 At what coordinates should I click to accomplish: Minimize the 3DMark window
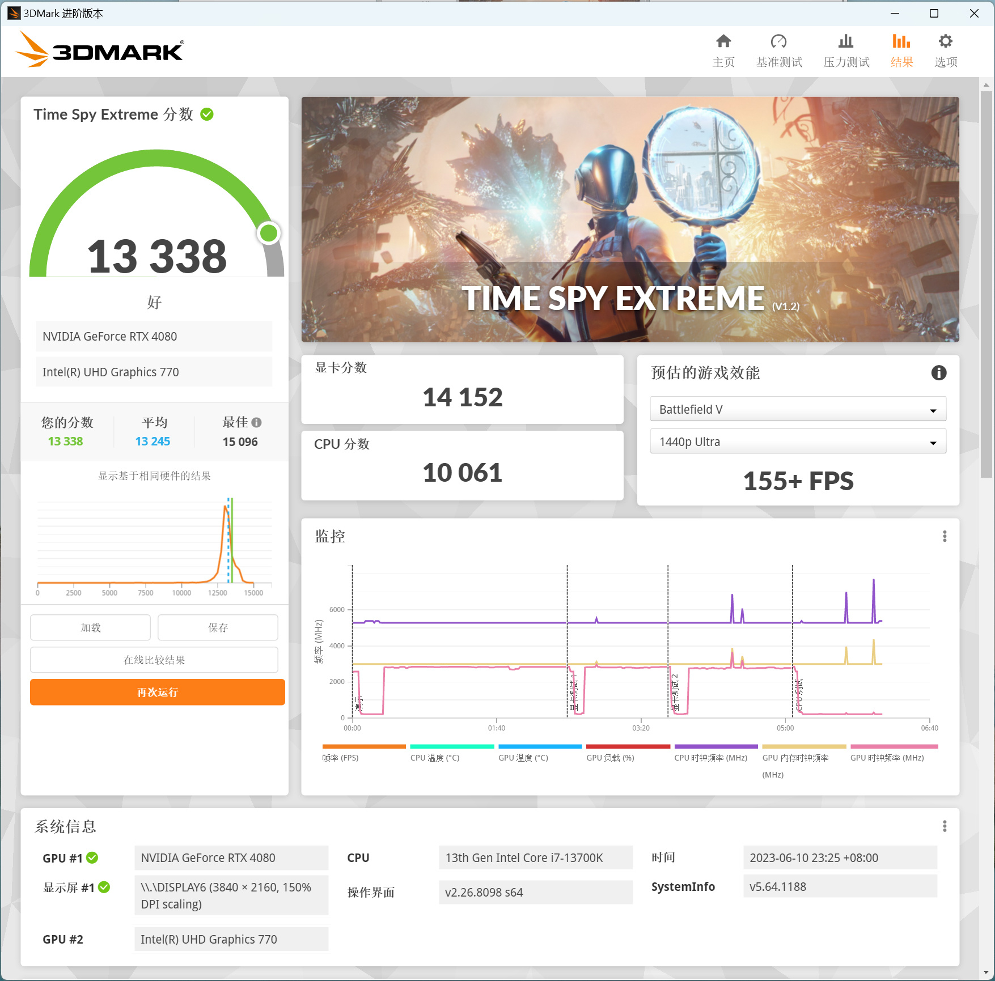tap(895, 13)
